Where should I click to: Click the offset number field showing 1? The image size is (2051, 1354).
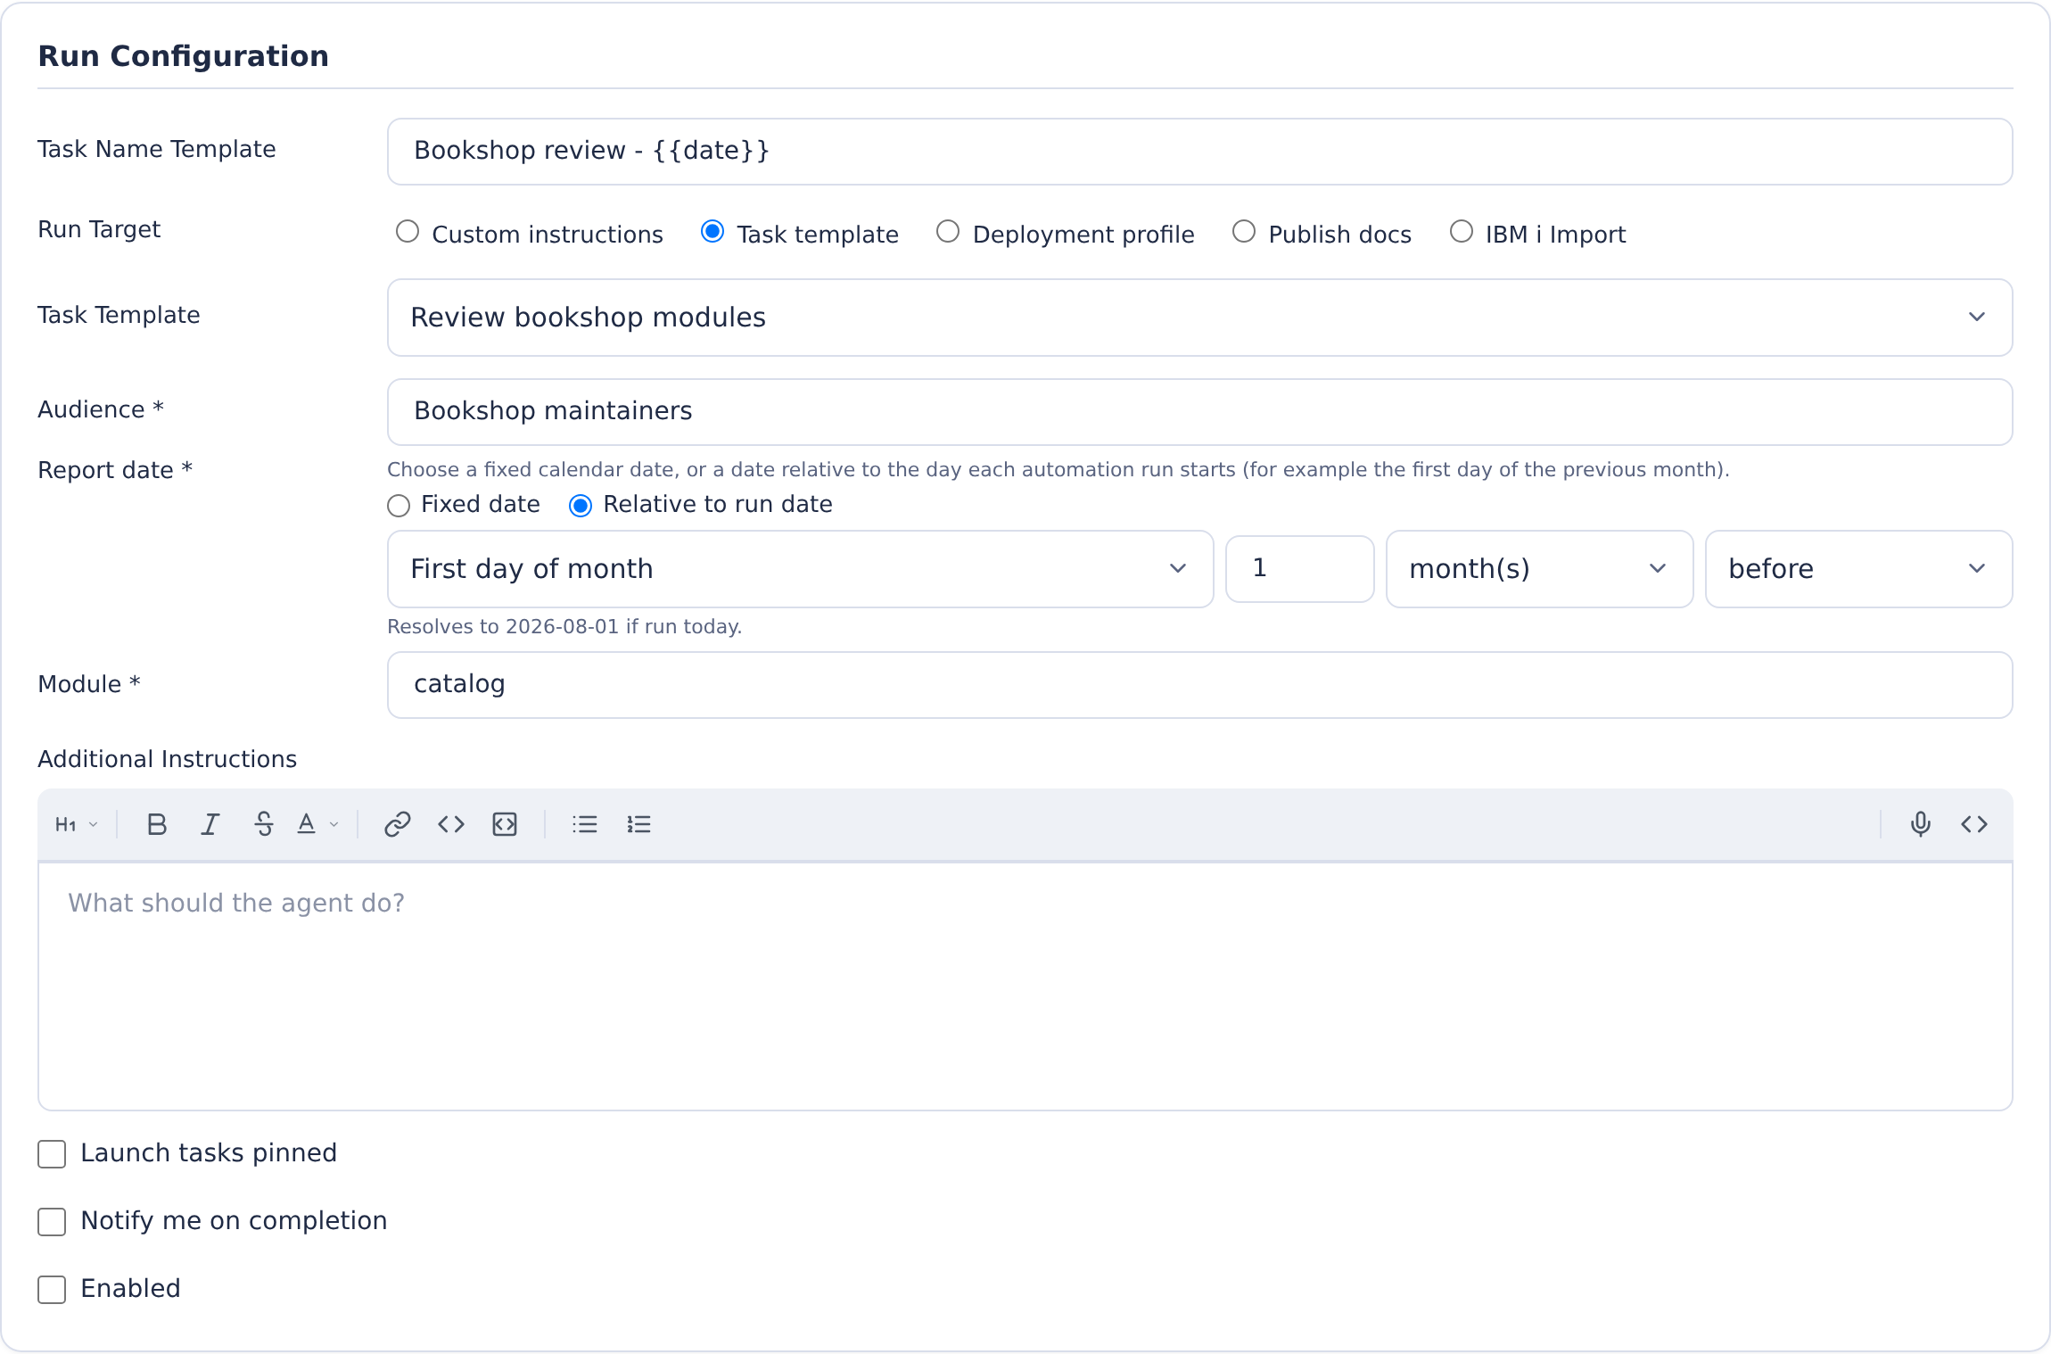tap(1299, 569)
